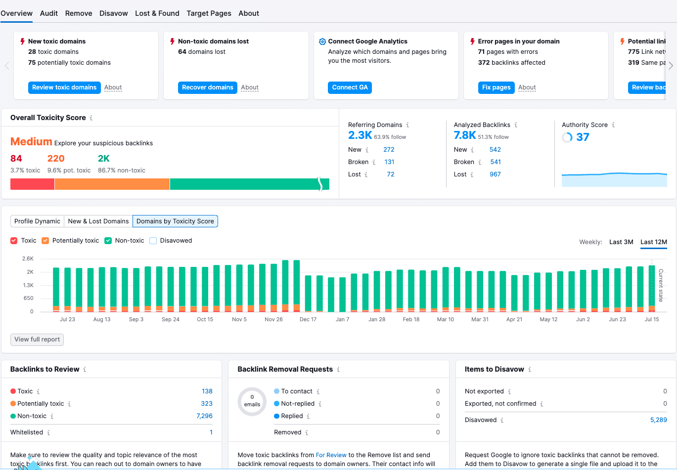Uncheck the Toxic chart checkbox
This screenshot has height=470, width=677.
coord(14,241)
